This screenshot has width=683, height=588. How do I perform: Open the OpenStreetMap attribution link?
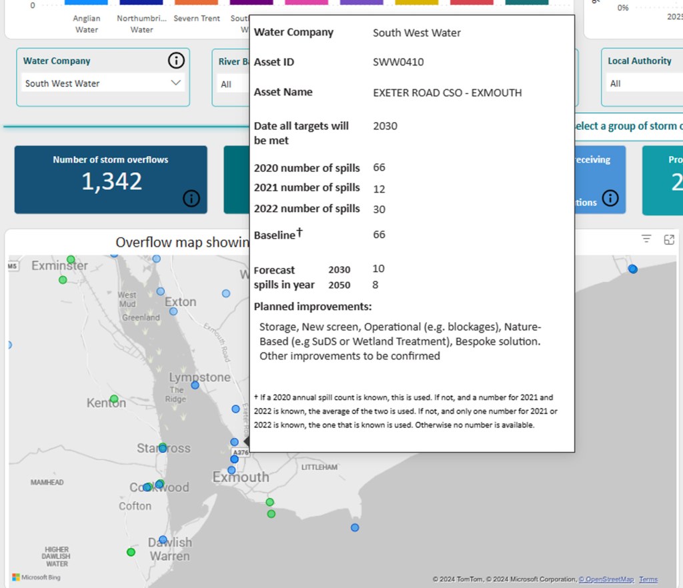[x=606, y=579]
